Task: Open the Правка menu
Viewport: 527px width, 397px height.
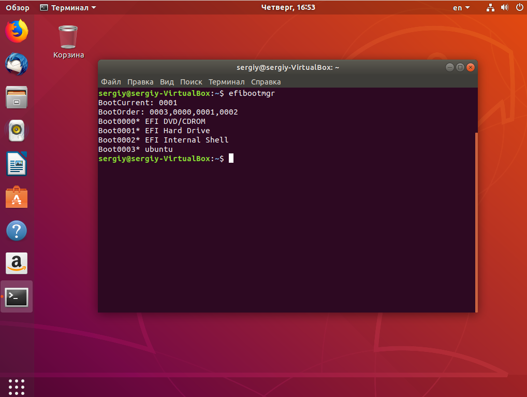Action: tap(140, 82)
